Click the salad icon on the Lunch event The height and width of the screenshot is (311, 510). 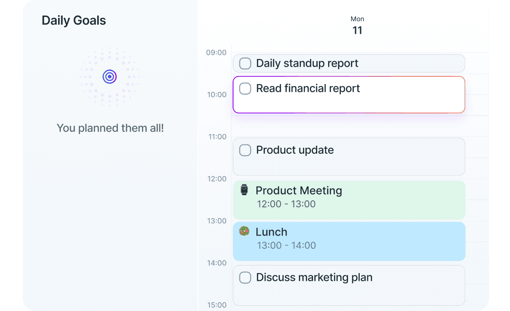pyautogui.click(x=244, y=231)
